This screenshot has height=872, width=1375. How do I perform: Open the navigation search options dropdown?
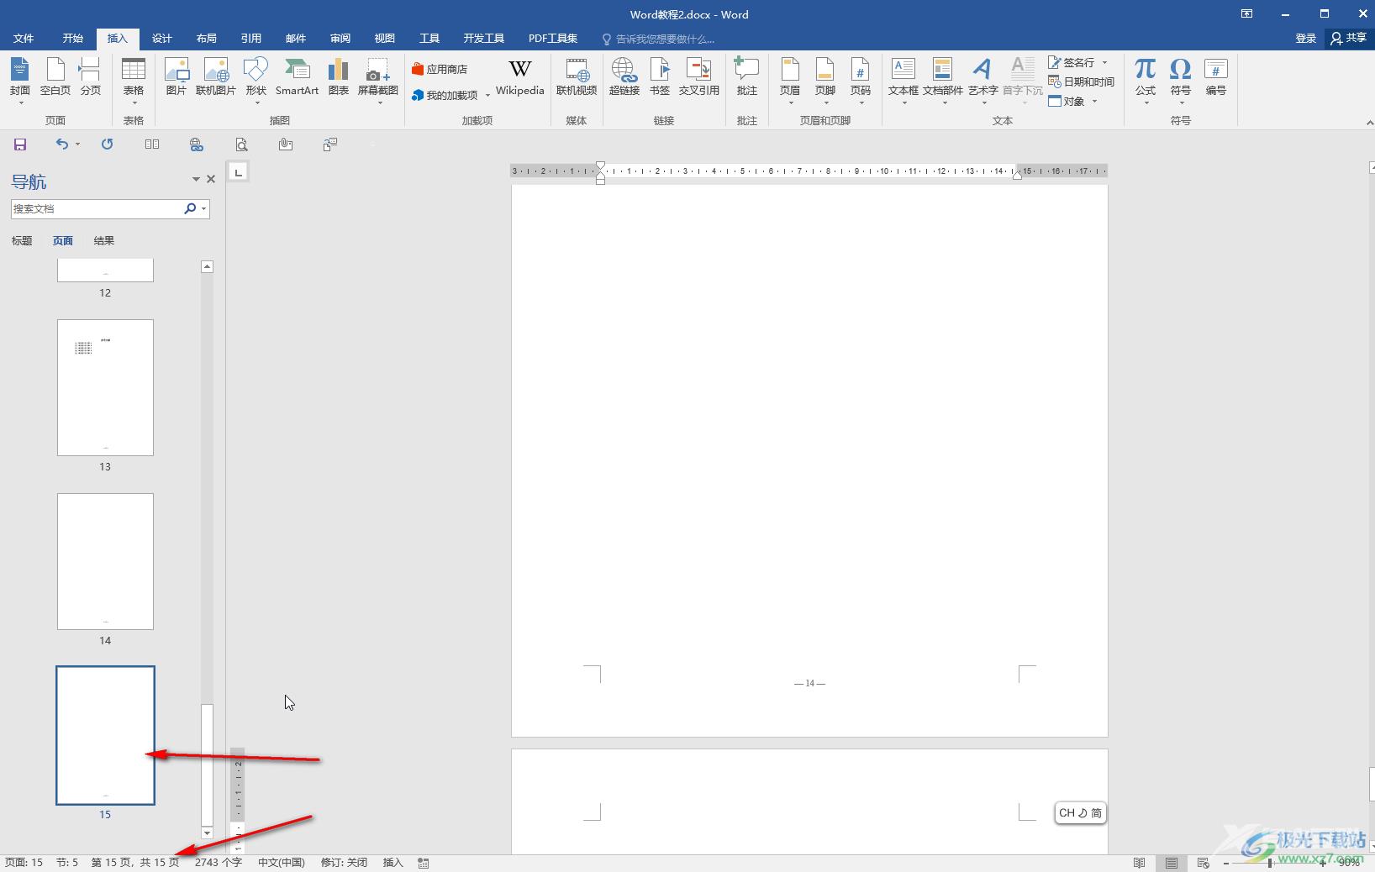(203, 208)
